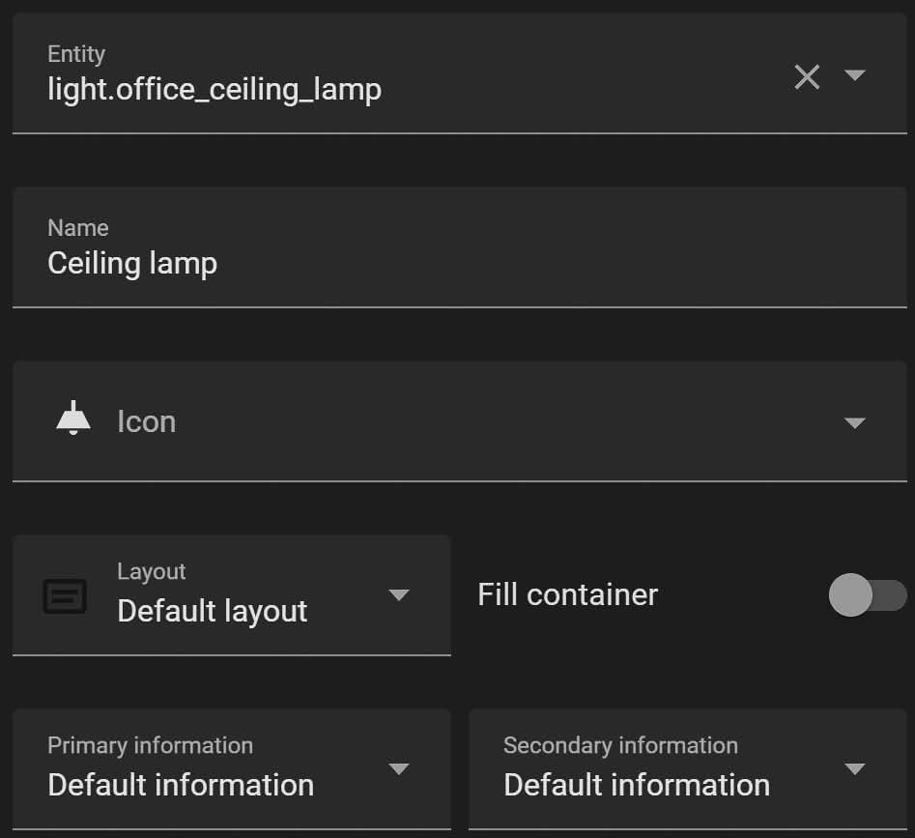This screenshot has width=915, height=838.
Task: Open the Layout dropdown arrow
Action: (x=399, y=594)
